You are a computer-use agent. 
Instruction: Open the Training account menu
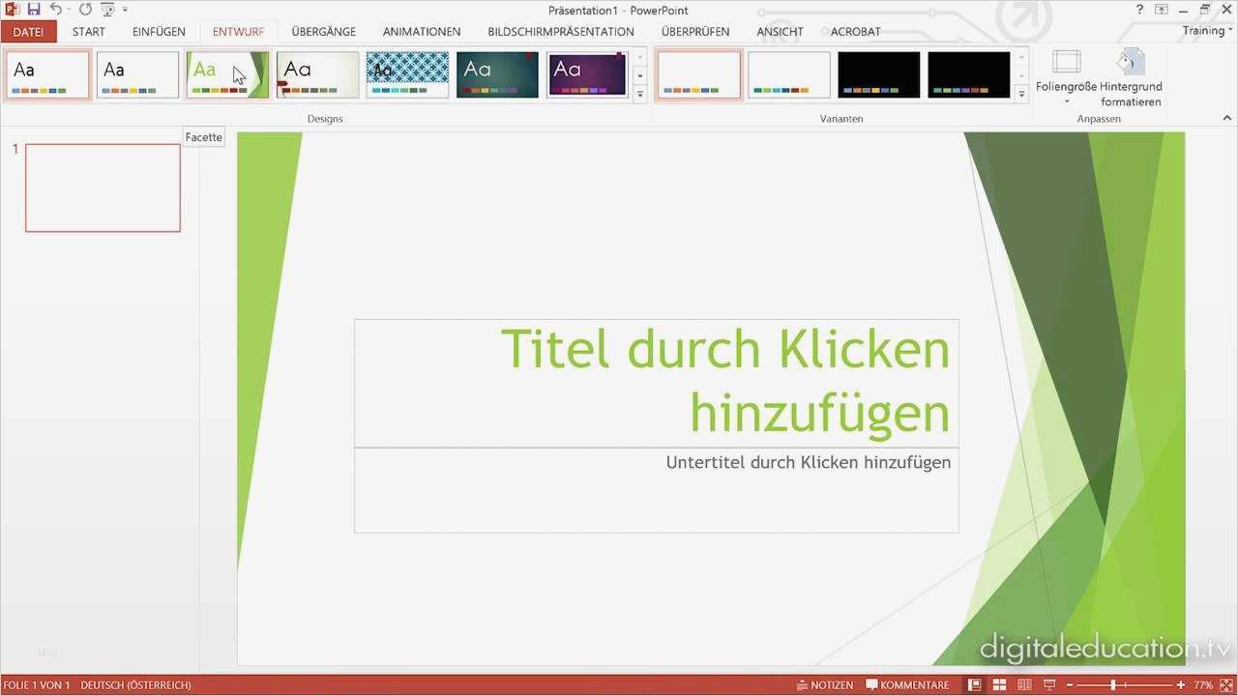[1208, 31]
